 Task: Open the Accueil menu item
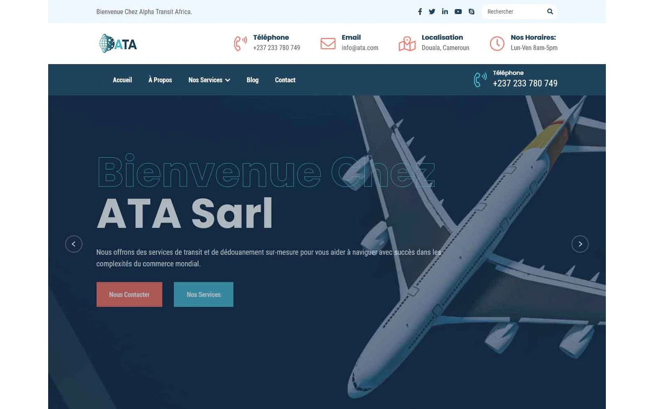pyautogui.click(x=122, y=80)
